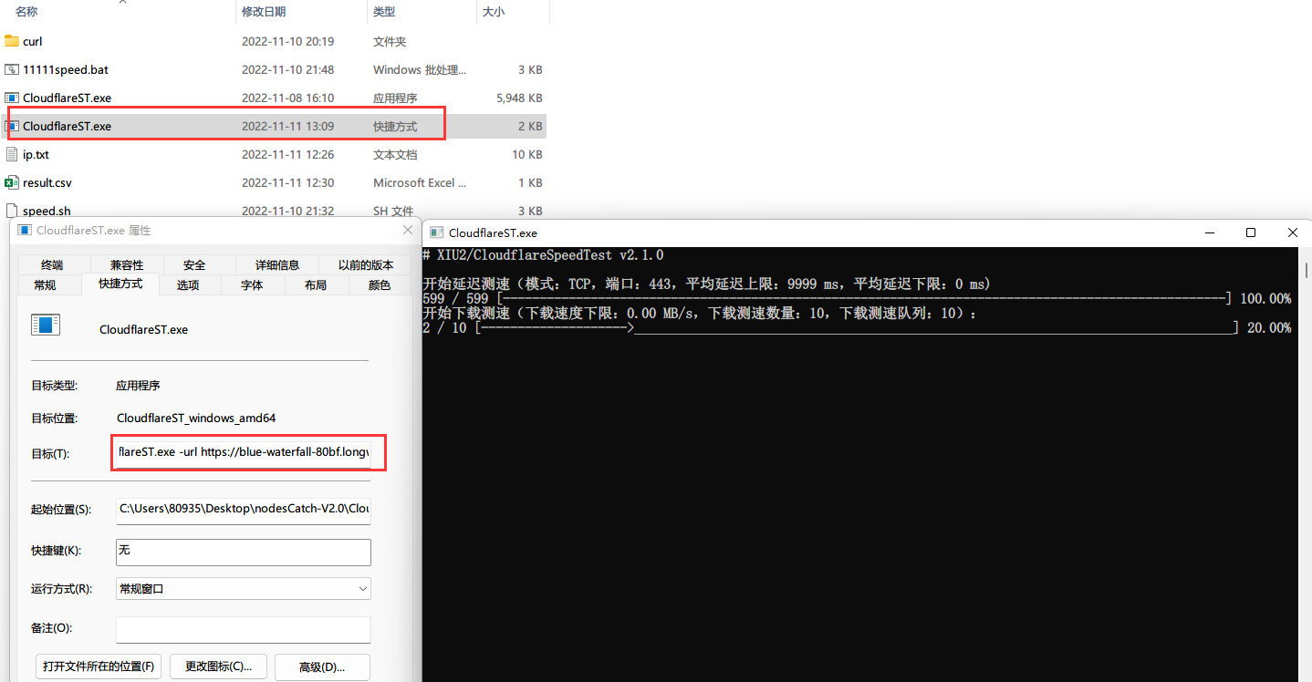Click into the 目标 input field
Image resolution: width=1312 pixels, height=682 pixels.
coord(244,451)
